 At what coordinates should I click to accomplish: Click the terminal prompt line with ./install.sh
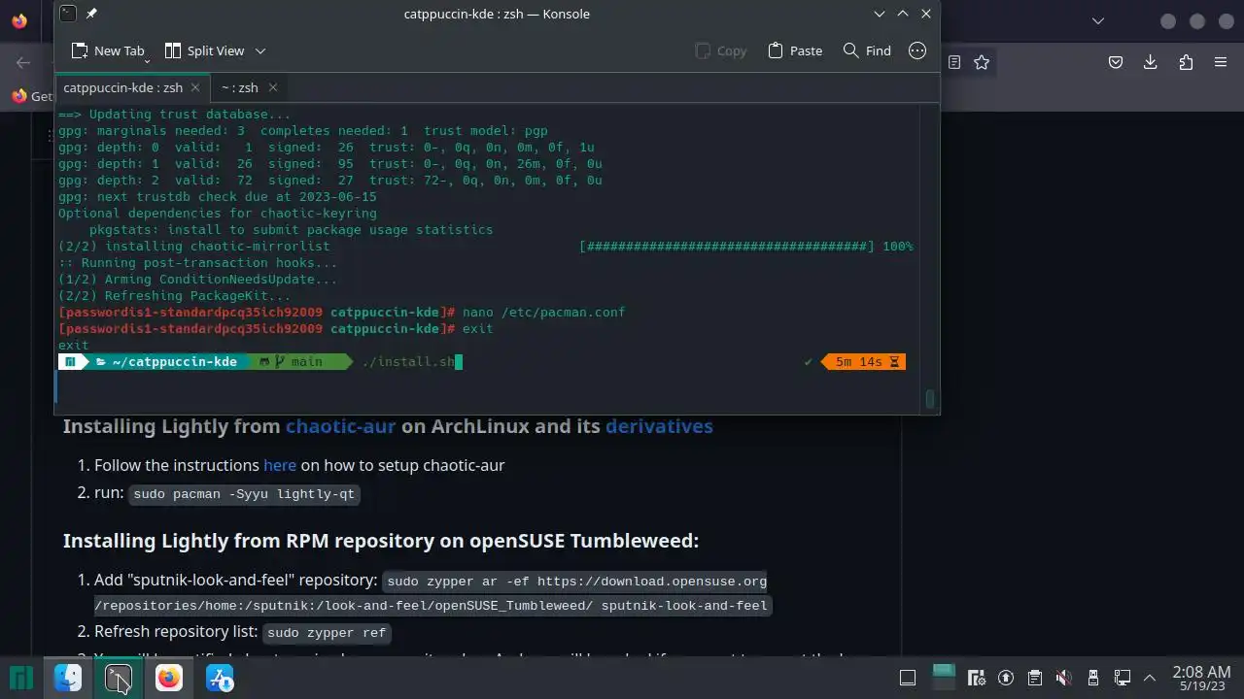(x=482, y=362)
